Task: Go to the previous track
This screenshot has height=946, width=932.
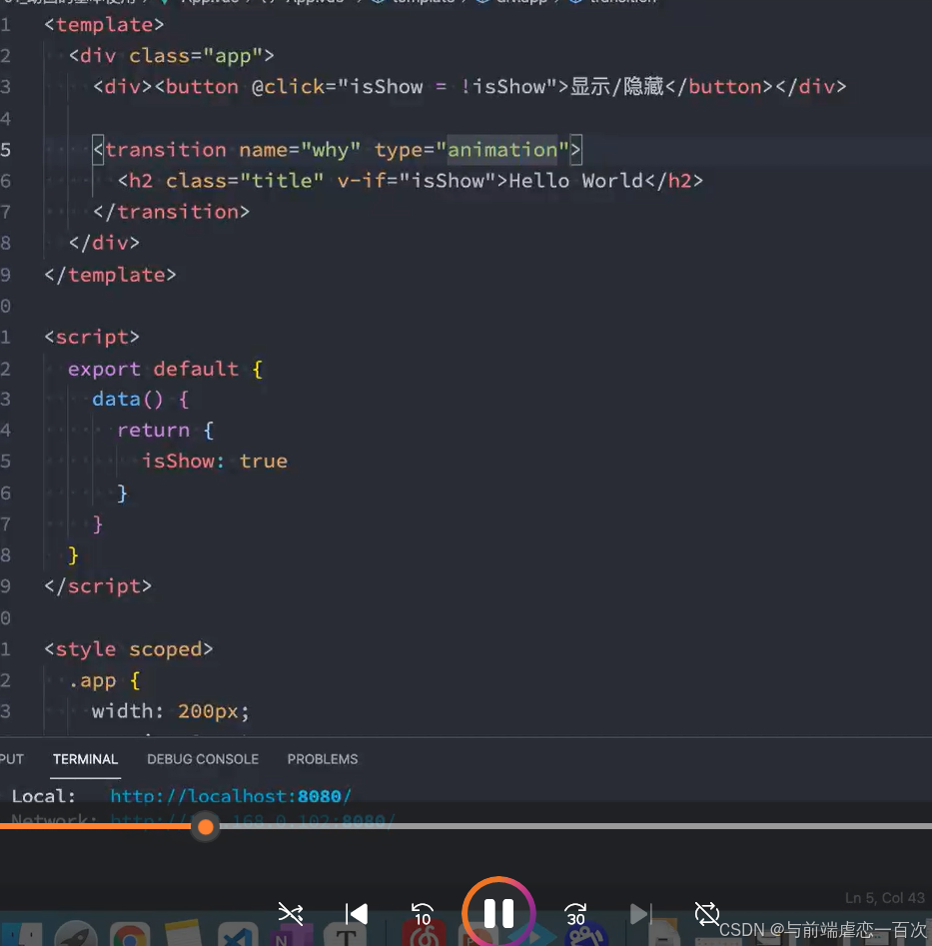Action: [357, 913]
